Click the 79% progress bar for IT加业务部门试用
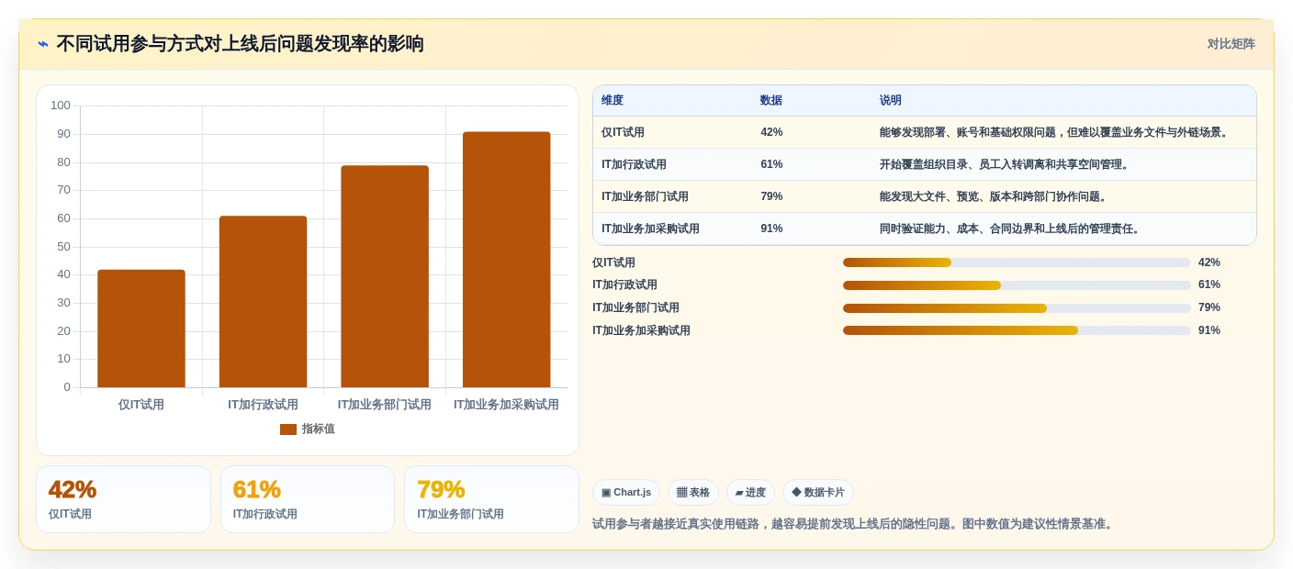The image size is (1293, 569). (1017, 308)
